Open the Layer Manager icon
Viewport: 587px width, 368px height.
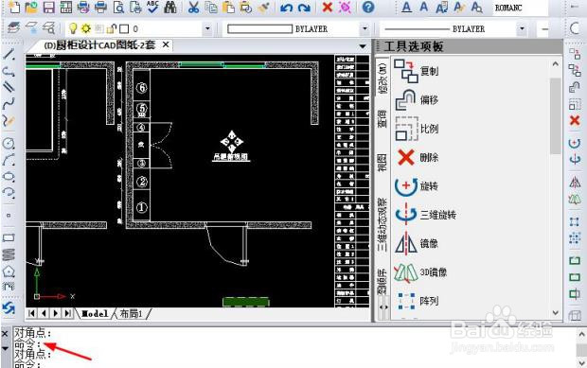(x=14, y=28)
